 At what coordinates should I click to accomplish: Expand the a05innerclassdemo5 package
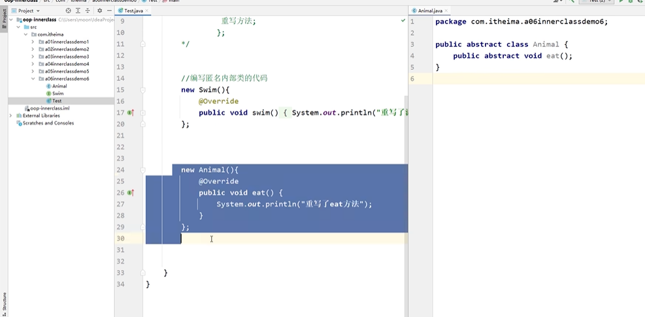33,72
